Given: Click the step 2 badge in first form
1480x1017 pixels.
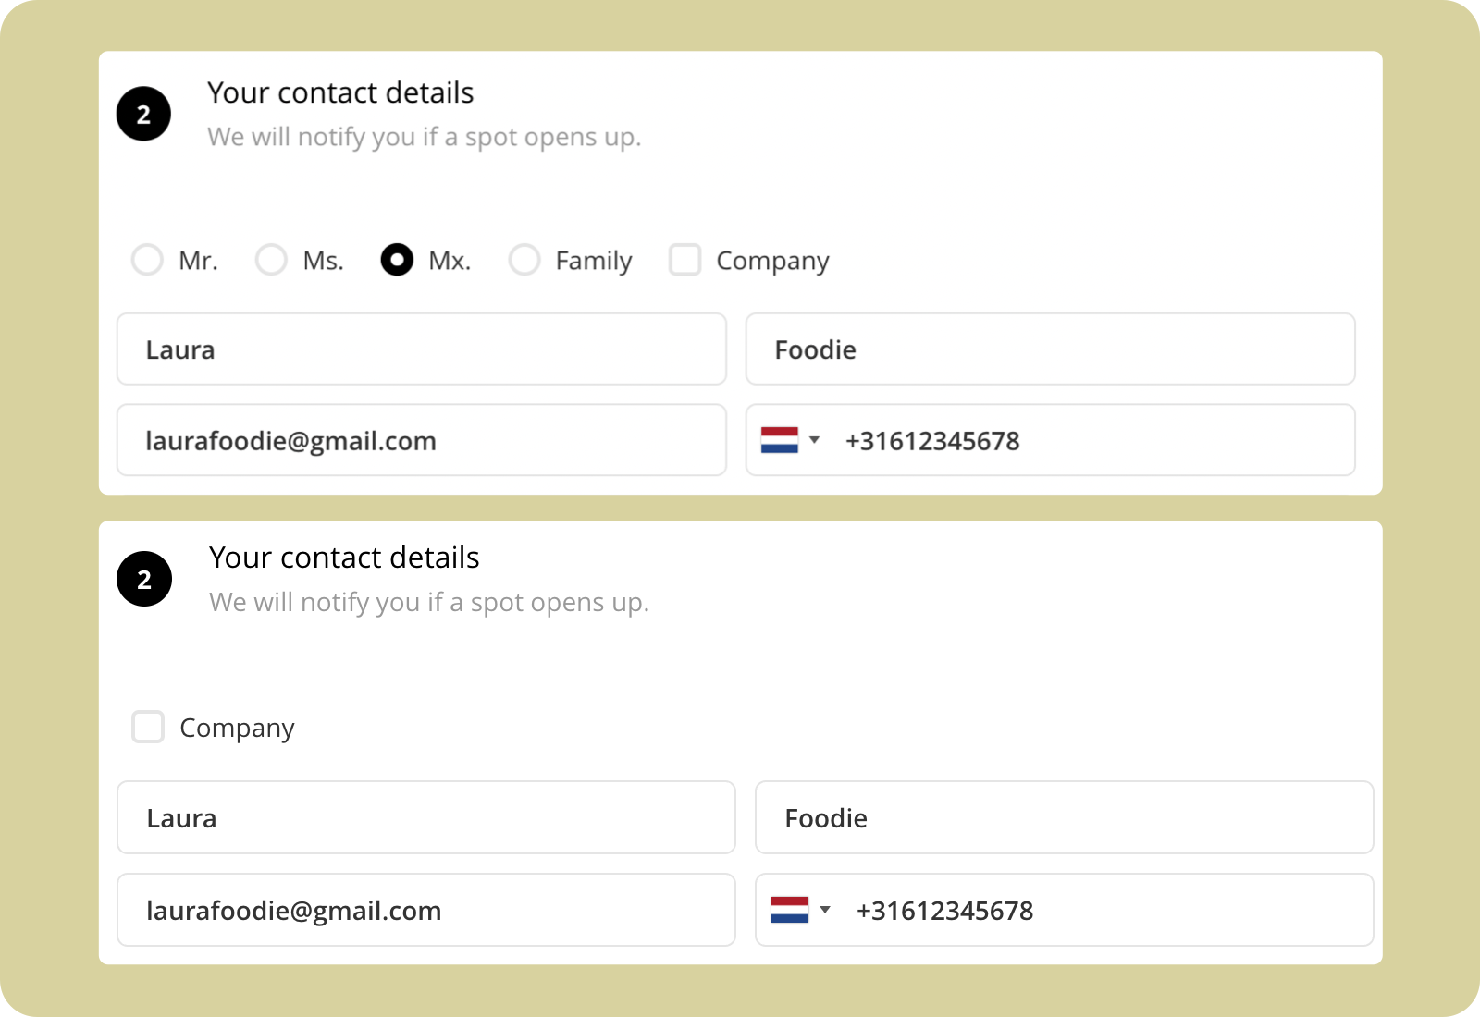Looking at the screenshot, I should 143,114.
